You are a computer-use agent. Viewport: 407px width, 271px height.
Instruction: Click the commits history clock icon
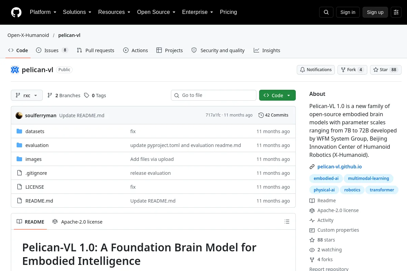point(261,115)
